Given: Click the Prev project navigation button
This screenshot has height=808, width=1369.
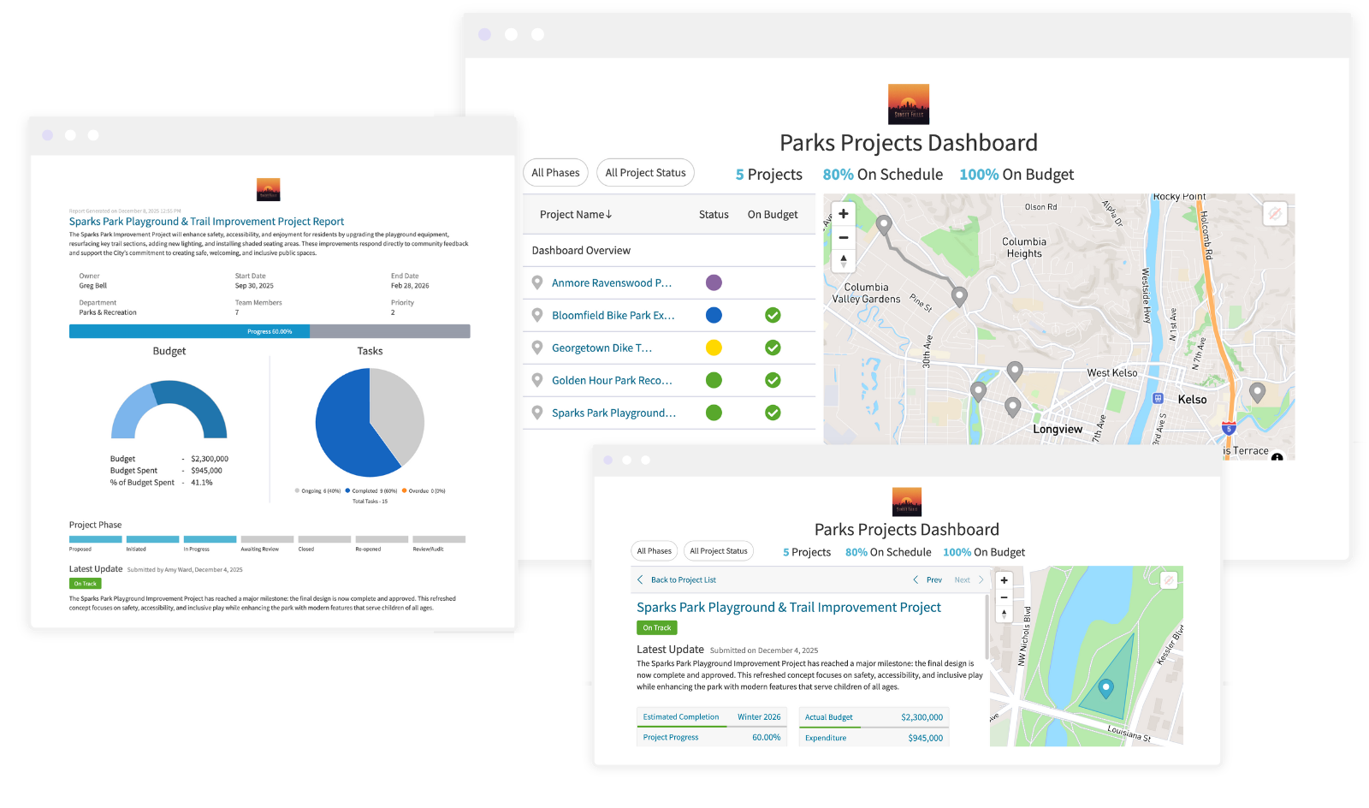Looking at the screenshot, I should (x=927, y=580).
